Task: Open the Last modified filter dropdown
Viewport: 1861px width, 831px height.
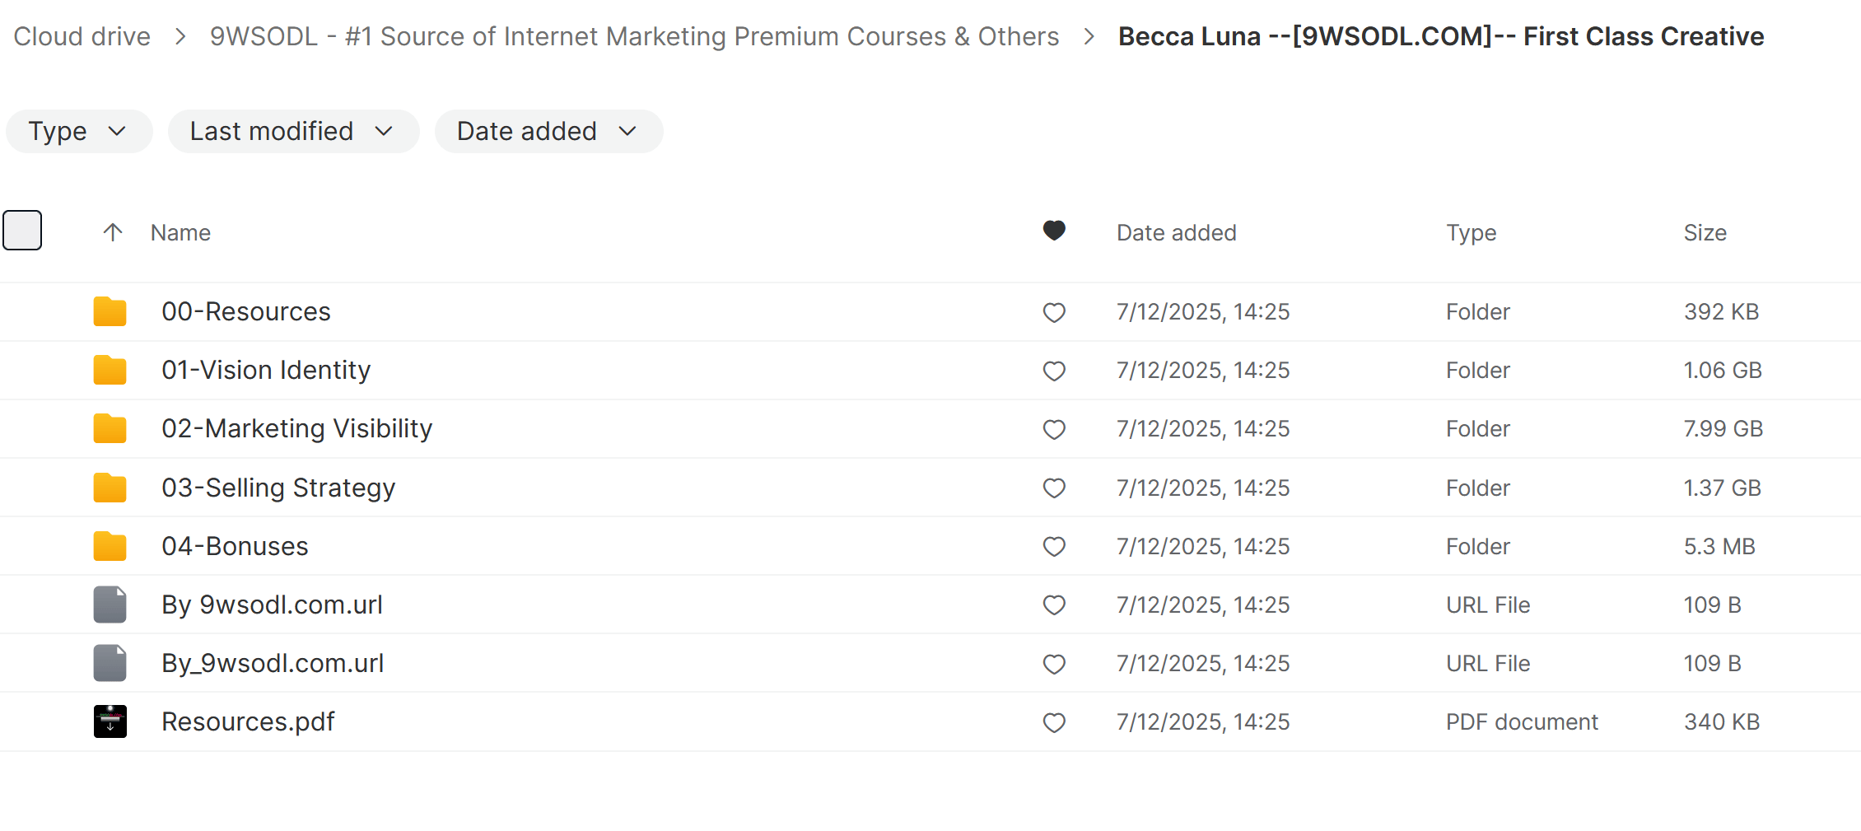Action: tap(293, 131)
